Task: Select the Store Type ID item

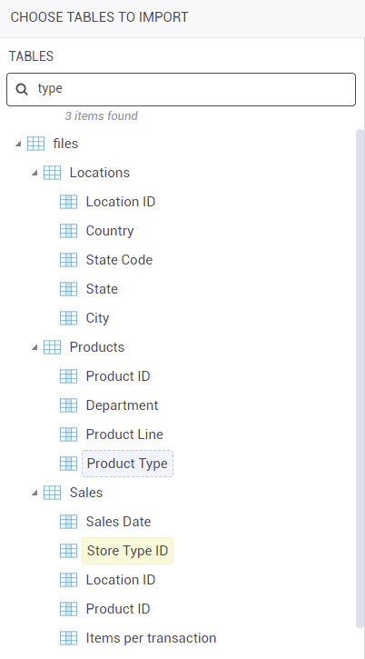Action: pyautogui.click(x=127, y=551)
